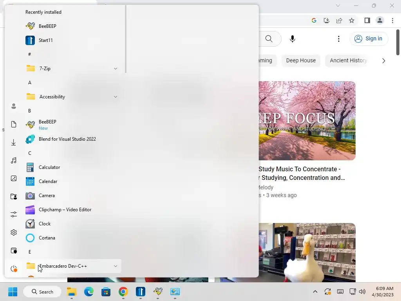Open Pictures from the start menu sidebar
This screenshot has width=401, height=301.
[14, 178]
